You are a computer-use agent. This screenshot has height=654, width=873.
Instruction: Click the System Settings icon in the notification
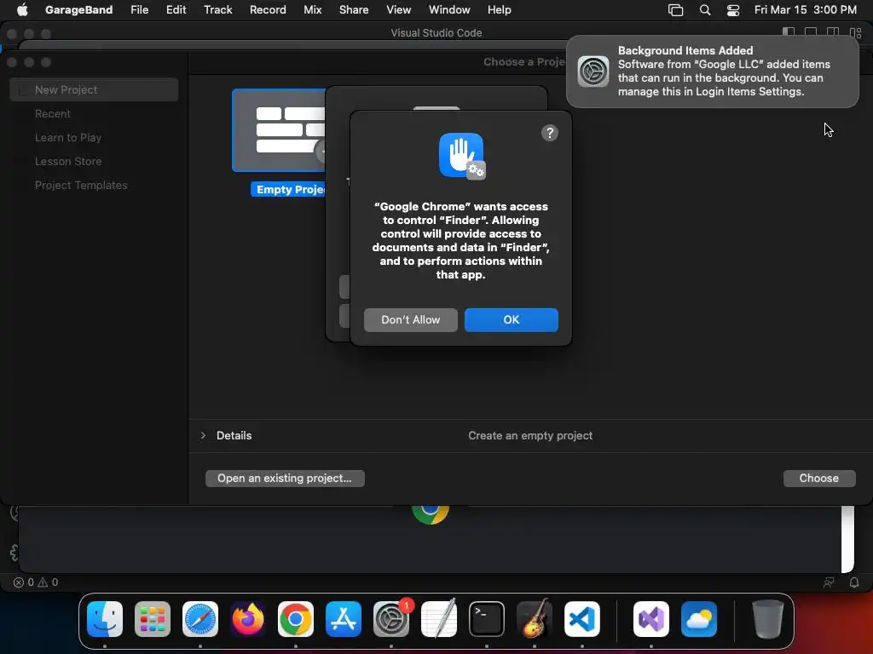(x=593, y=72)
